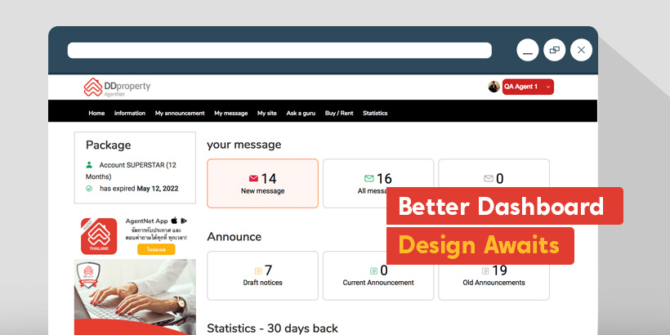
Task: Navigate to My site
Action: click(x=267, y=113)
